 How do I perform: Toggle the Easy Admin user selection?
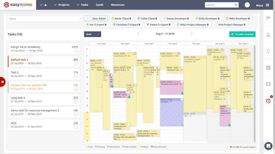96,19
